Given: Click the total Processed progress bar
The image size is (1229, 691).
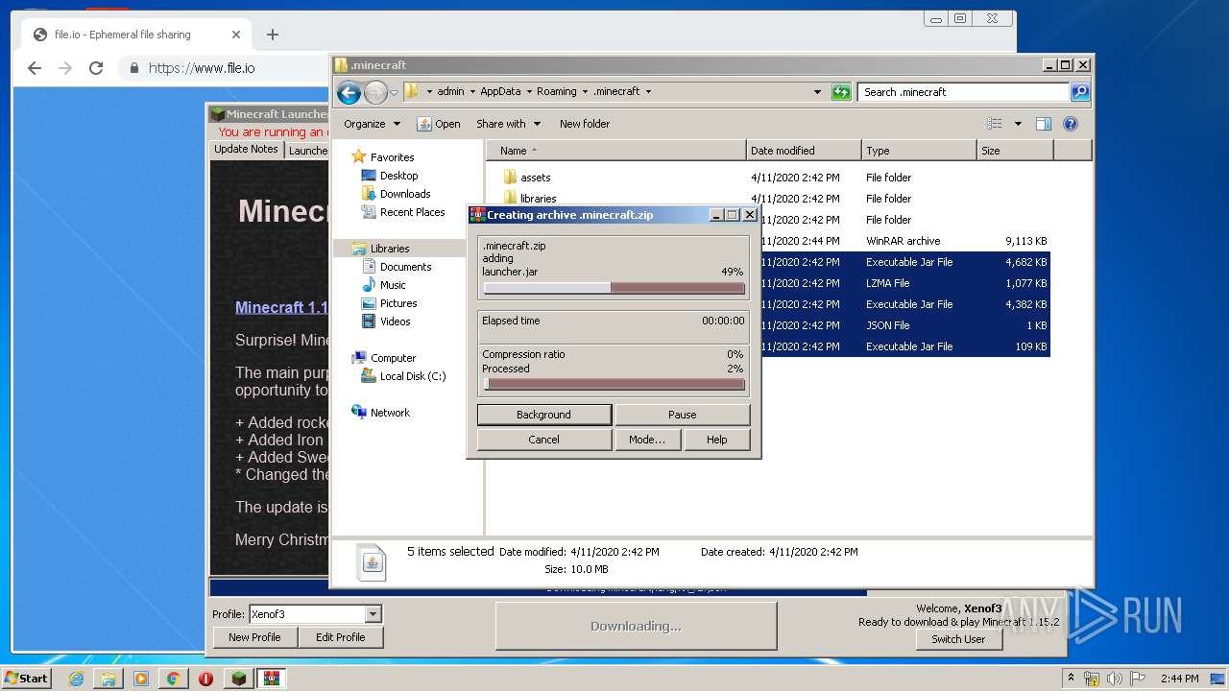Looking at the screenshot, I should (614, 384).
